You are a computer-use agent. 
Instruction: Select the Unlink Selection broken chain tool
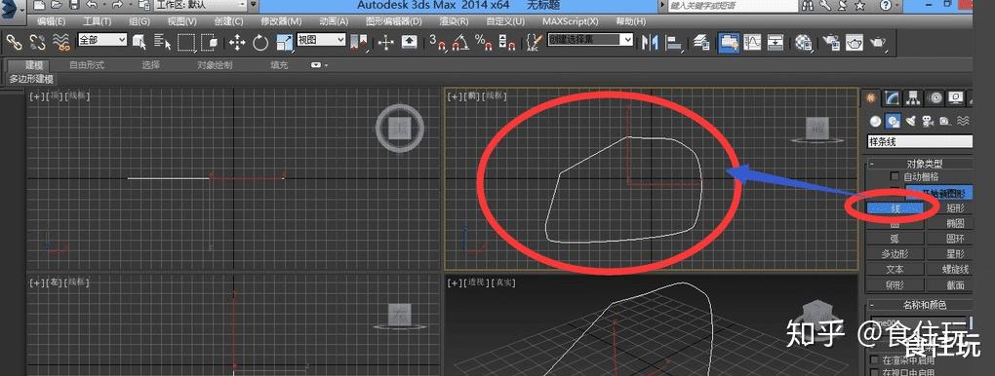pyautogui.click(x=37, y=43)
